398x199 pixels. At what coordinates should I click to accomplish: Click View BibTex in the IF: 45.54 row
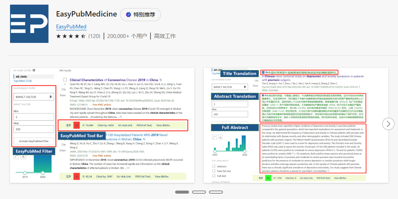tap(162, 176)
